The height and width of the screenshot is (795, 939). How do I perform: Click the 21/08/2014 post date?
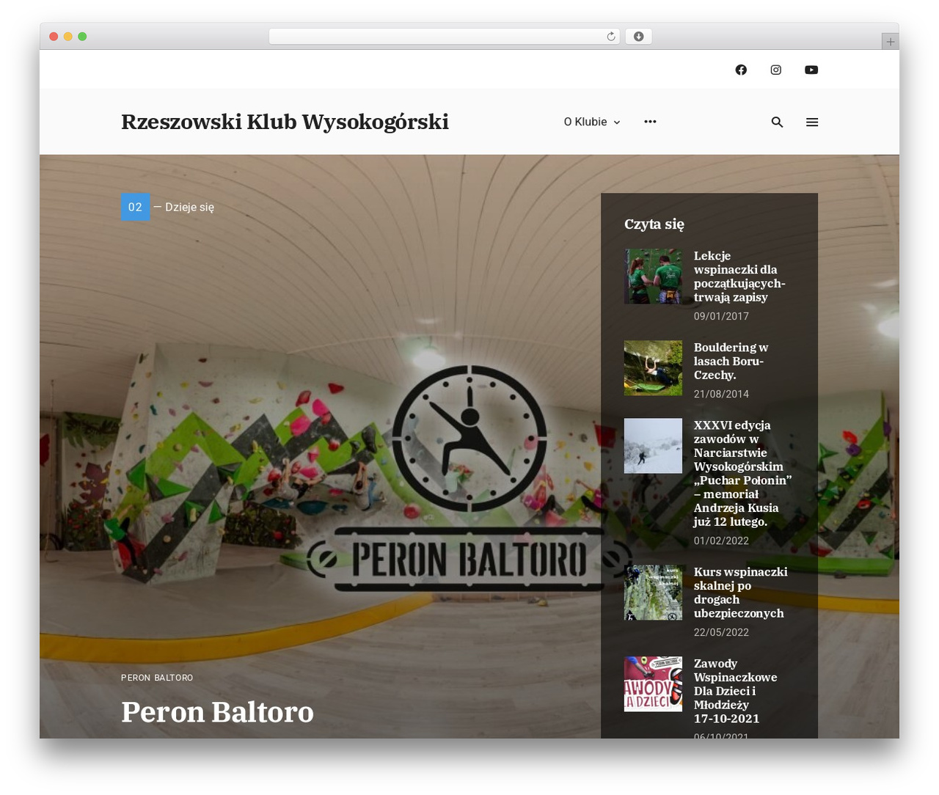(x=721, y=394)
